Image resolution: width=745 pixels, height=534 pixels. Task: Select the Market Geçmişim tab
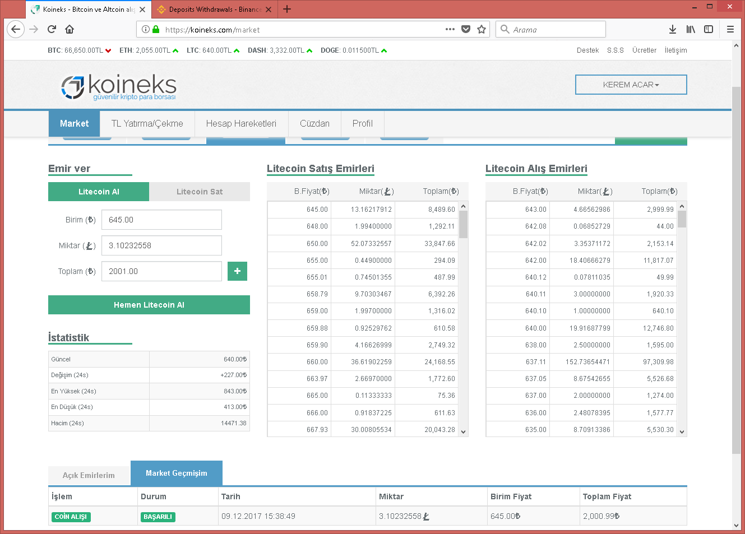pyautogui.click(x=177, y=473)
